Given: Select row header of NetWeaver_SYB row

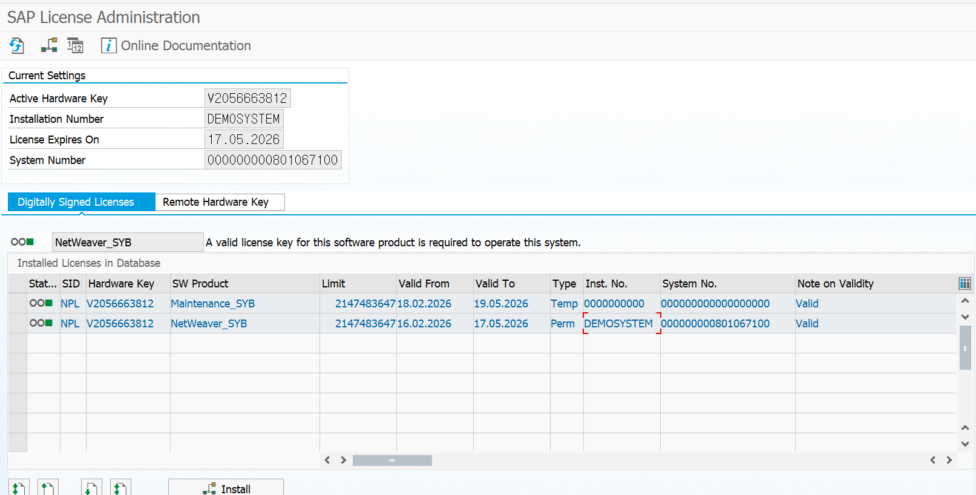Looking at the screenshot, I should point(18,323).
